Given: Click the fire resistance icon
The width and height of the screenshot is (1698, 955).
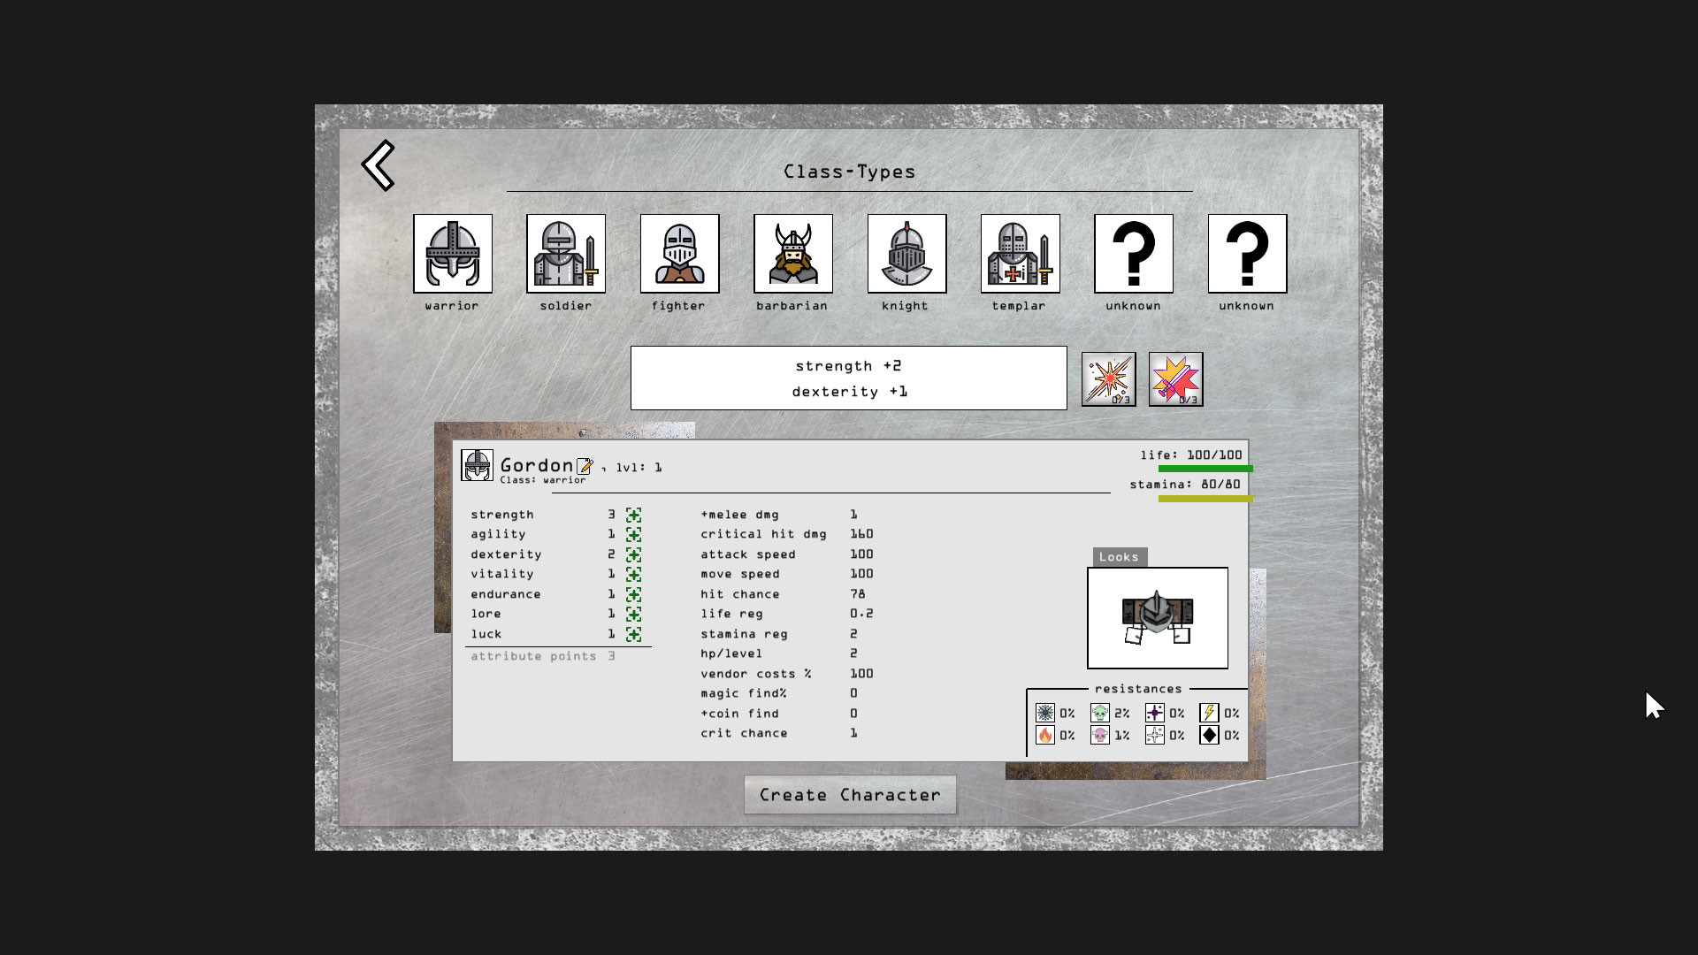Looking at the screenshot, I should (1046, 734).
